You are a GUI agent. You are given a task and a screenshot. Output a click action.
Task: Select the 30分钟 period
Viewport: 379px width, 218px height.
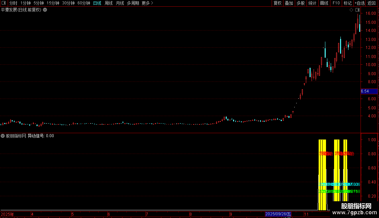click(x=68, y=3)
